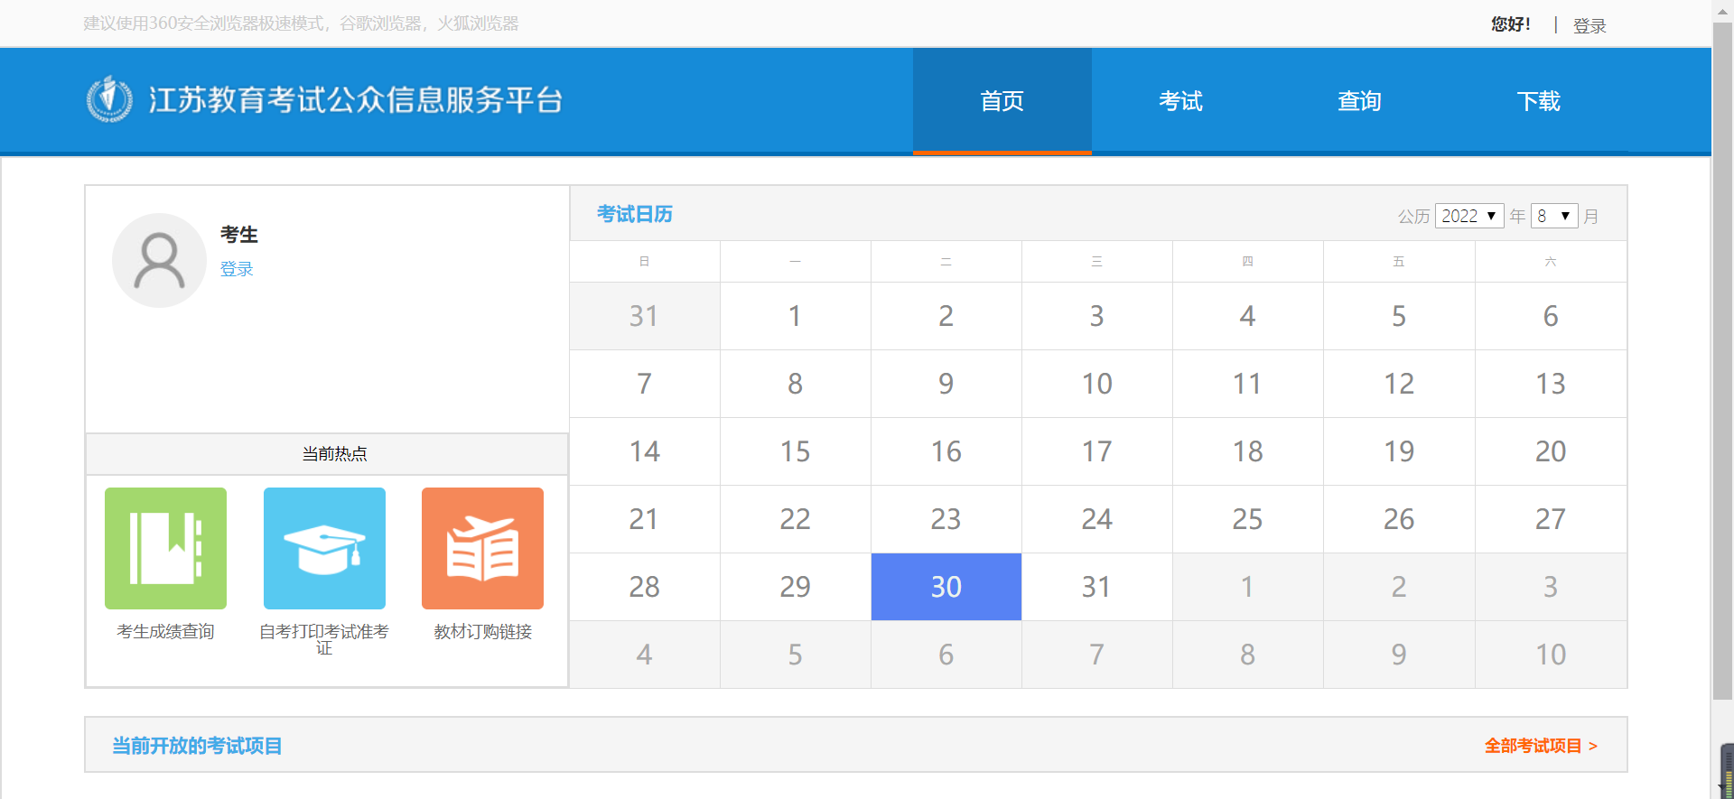Switch to the 考试 navigation tab

click(x=1180, y=101)
